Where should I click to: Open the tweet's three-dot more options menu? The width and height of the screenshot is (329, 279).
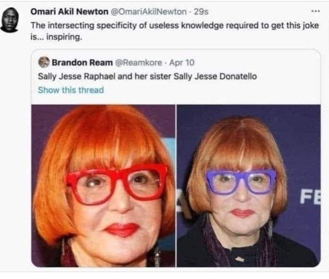tap(316, 11)
